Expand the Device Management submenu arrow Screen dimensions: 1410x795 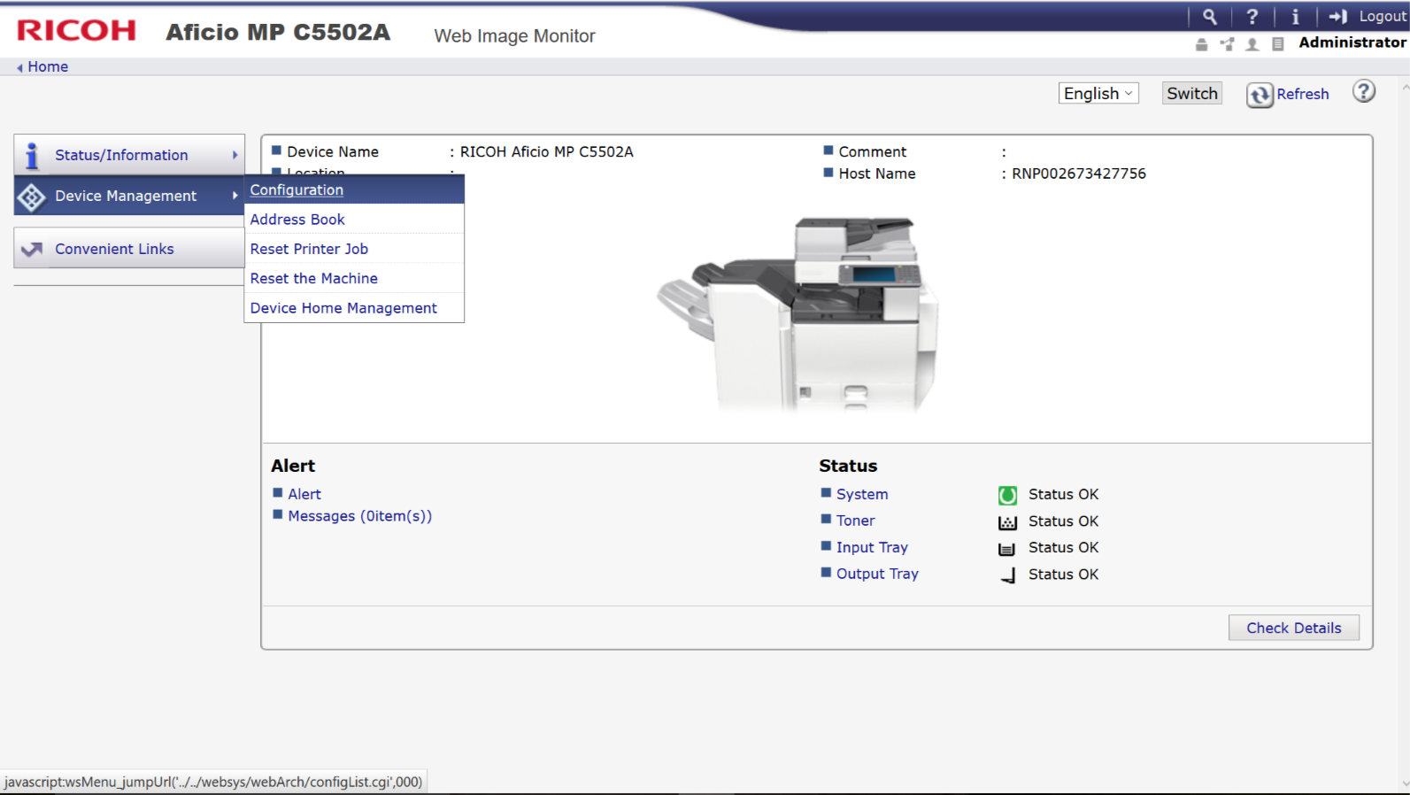235,196
